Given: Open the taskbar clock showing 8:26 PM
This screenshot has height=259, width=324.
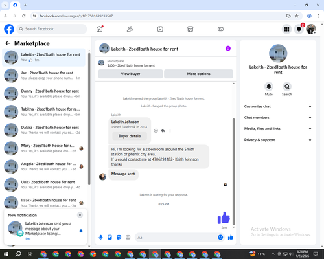Looking at the screenshot, I should pyautogui.click(x=303, y=254).
